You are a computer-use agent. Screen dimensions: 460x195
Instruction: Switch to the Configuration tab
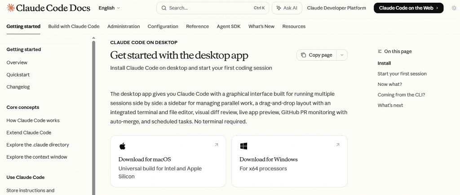[163, 27]
